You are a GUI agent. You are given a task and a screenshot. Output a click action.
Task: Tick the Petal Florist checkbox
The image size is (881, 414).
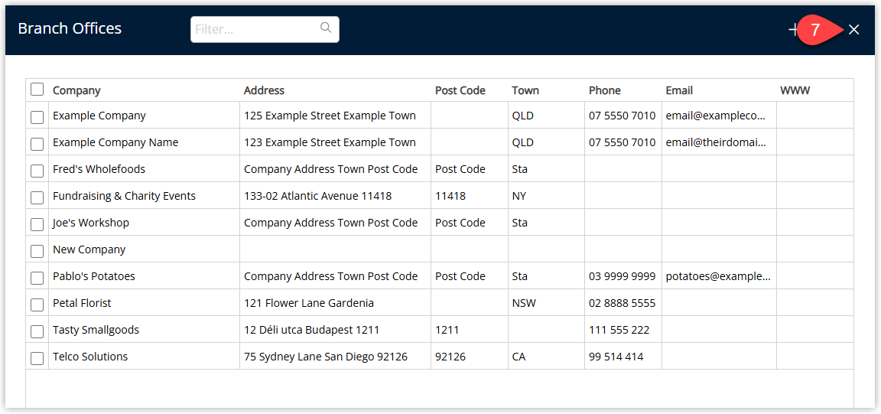(x=37, y=305)
